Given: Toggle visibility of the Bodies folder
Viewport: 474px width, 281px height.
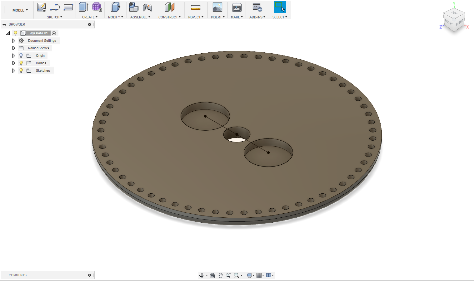Looking at the screenshot, I should pyautogui.click(x=21, y=63).
